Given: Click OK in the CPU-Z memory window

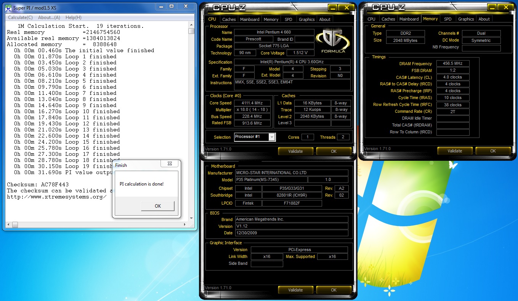Looking at the screenshot, I should pyautogui.click(x=493, y=151).
